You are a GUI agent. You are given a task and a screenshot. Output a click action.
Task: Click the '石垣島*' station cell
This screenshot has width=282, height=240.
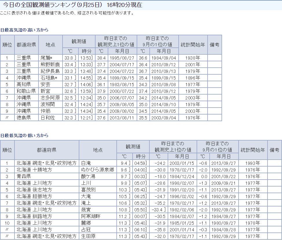tap(50, 78)
